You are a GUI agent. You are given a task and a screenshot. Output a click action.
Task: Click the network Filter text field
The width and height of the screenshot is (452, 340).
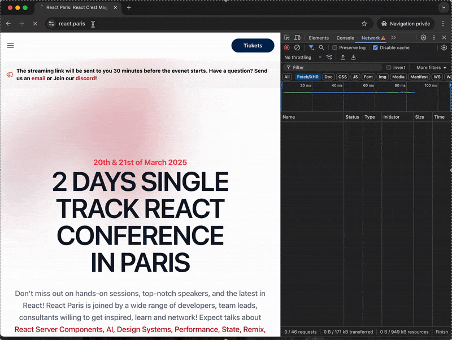(x=333, y=67)
